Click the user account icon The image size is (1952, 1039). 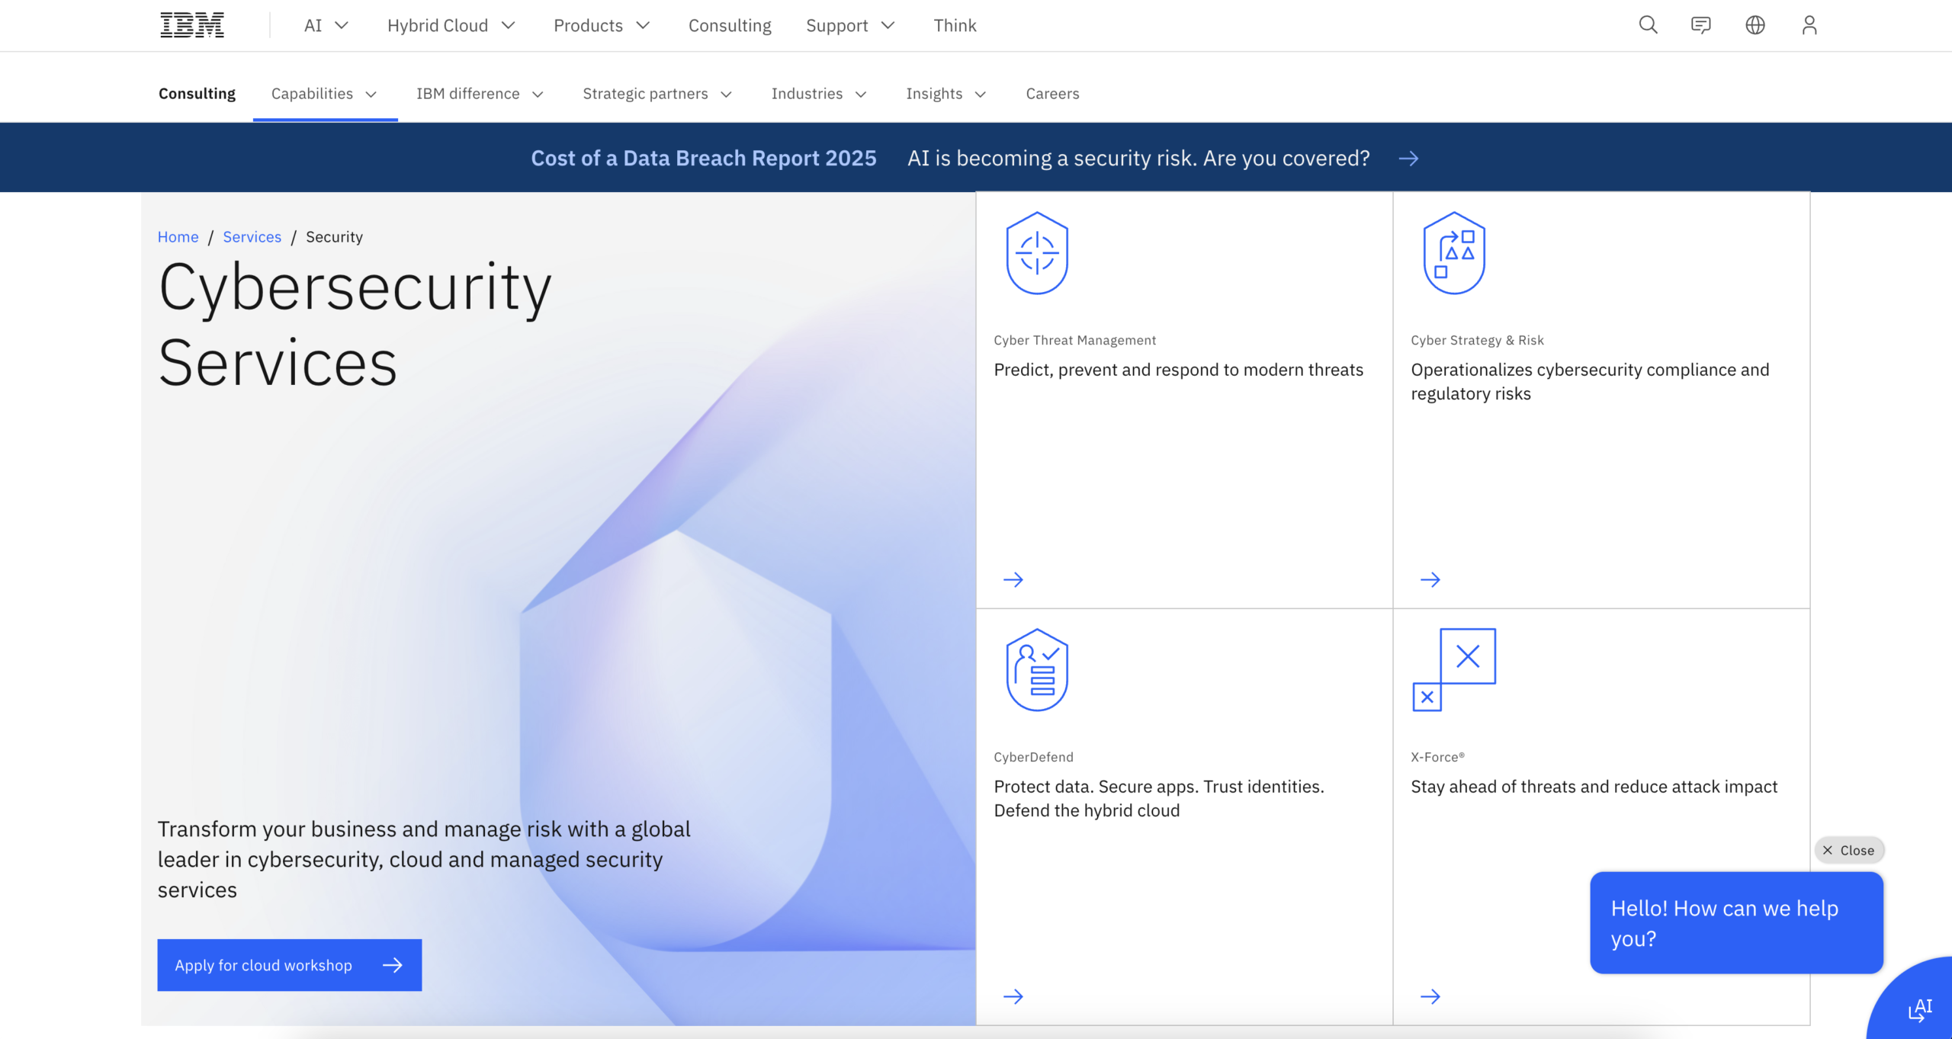(1809, 25)
